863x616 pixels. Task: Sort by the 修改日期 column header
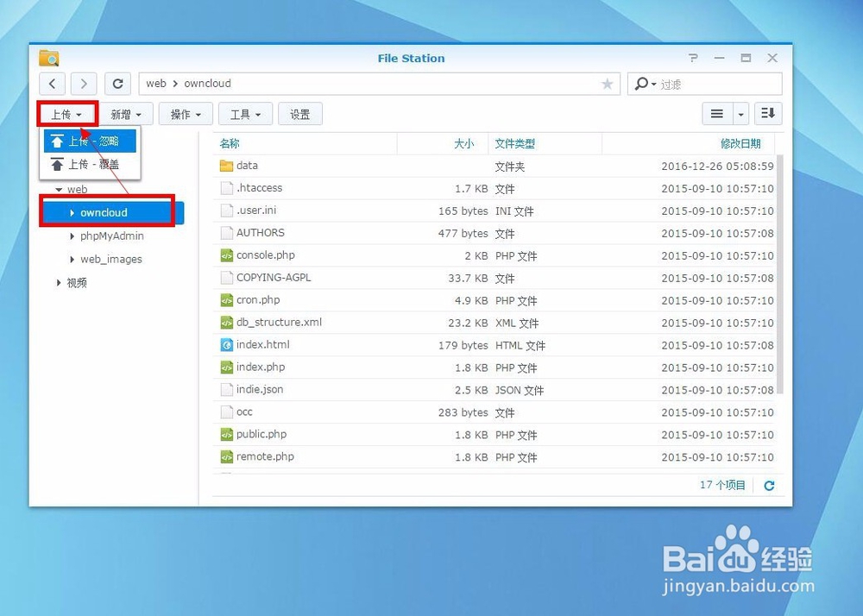(740, 143)
